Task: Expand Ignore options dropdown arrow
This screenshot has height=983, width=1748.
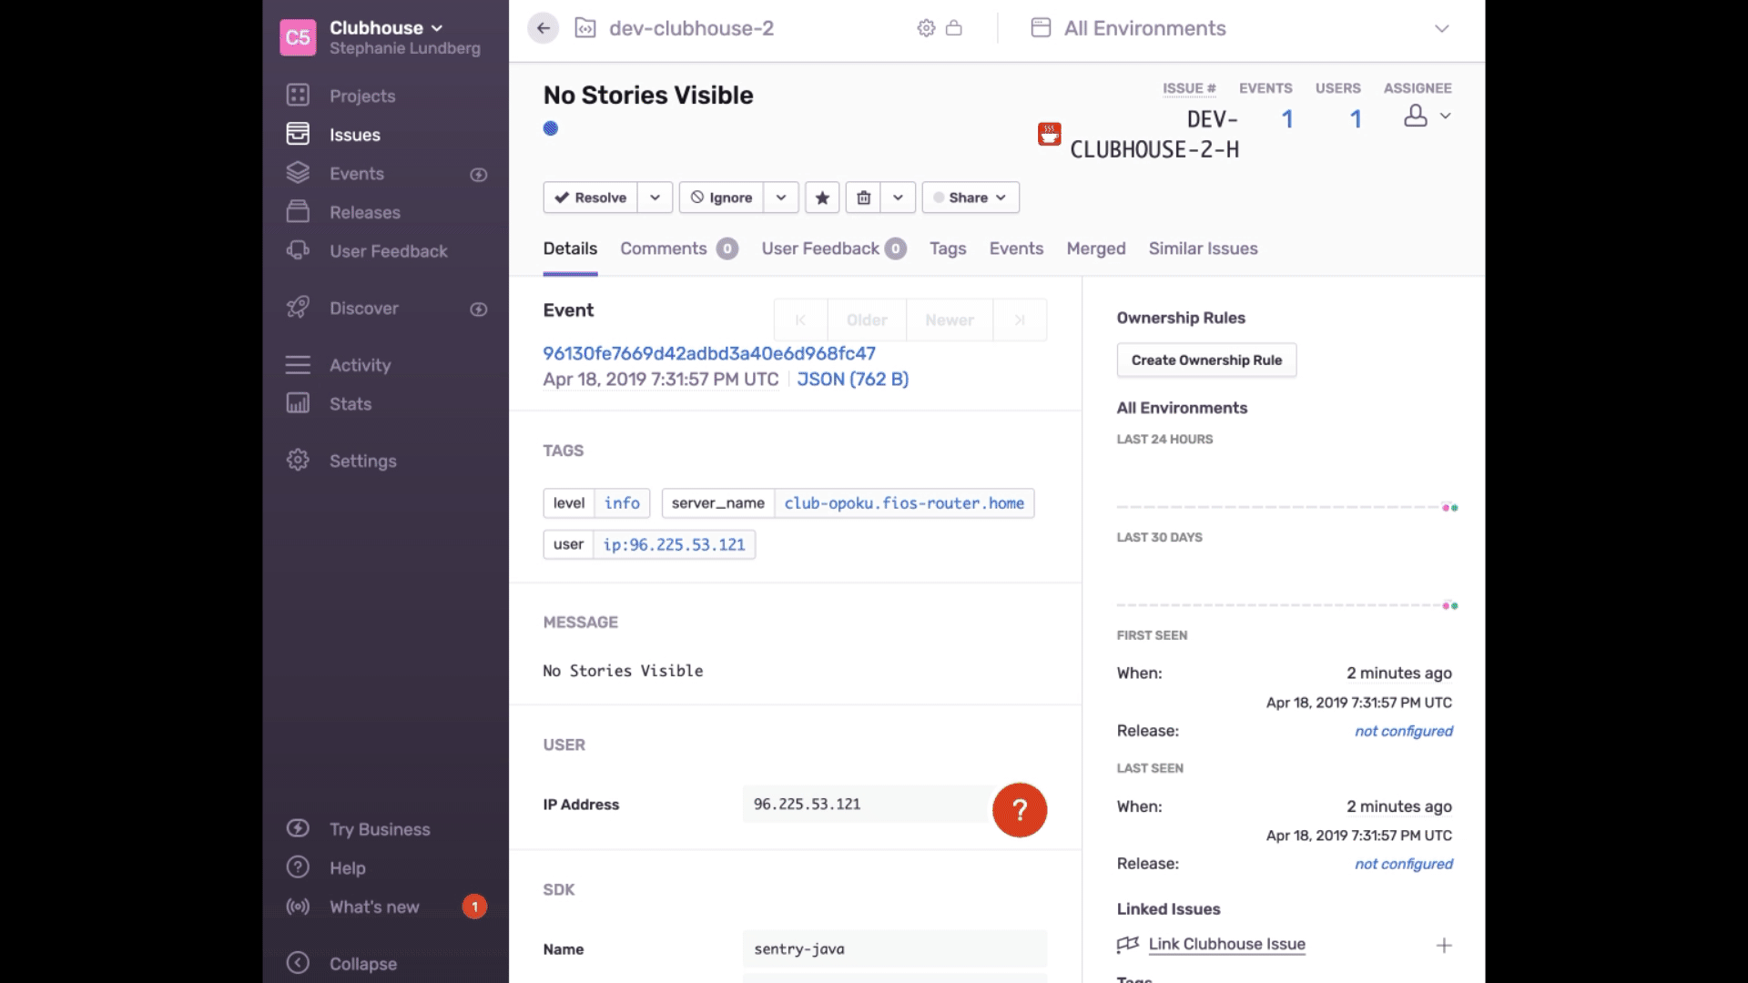Action: point(781,198)
